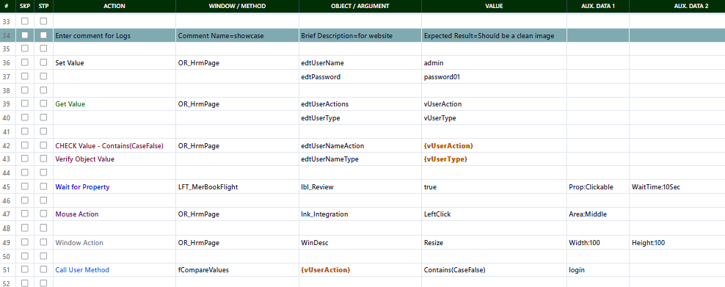The height and width of the screenshot is (287, 725).
Task: Click the 'Width:100' aux data cell
Action: [598, 242]
